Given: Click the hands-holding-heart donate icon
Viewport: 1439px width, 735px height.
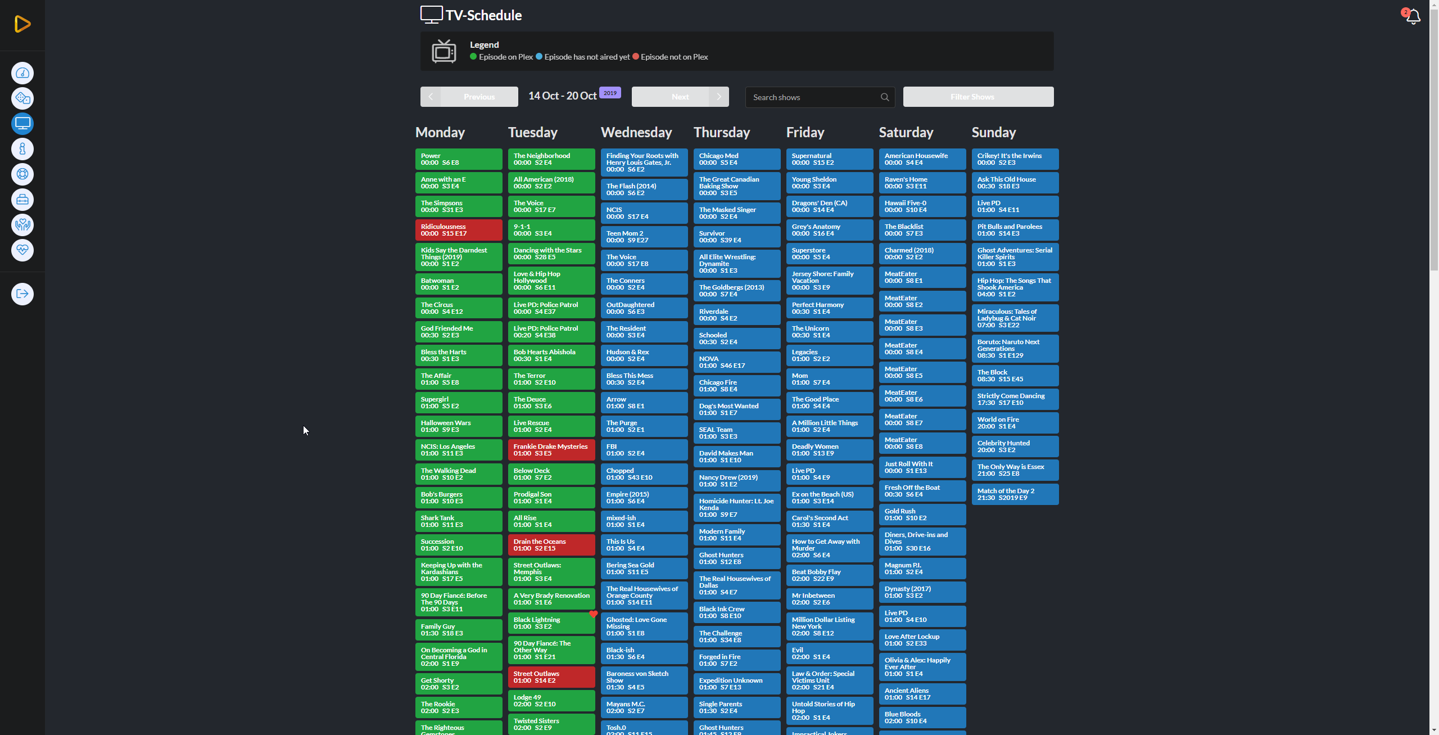Looking at the screenshot, I should (x=22, y=225).
